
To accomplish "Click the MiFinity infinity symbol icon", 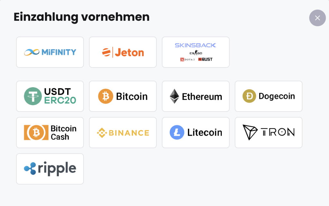I will click(x=32, y=52).
